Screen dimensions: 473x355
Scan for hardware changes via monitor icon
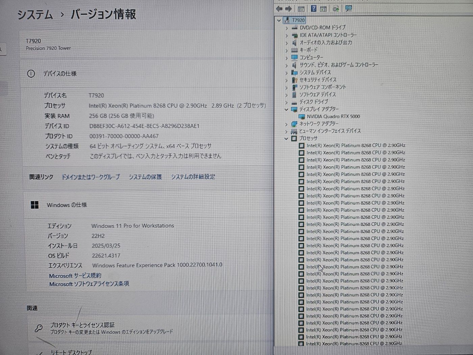[349, 8]
